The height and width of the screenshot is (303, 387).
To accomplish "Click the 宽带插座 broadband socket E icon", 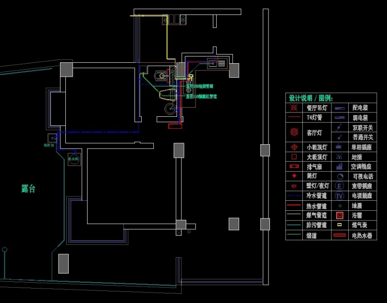I will click(x=339, y=186).
